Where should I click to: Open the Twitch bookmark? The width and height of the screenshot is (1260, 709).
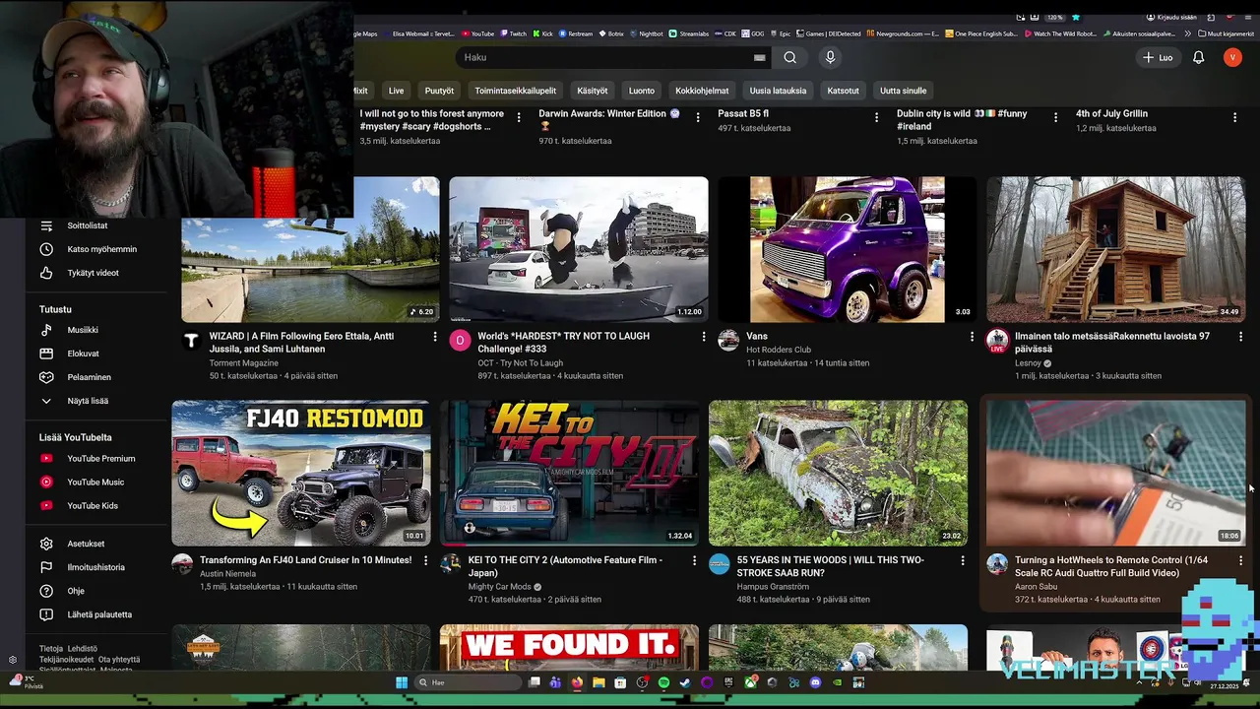513,33
